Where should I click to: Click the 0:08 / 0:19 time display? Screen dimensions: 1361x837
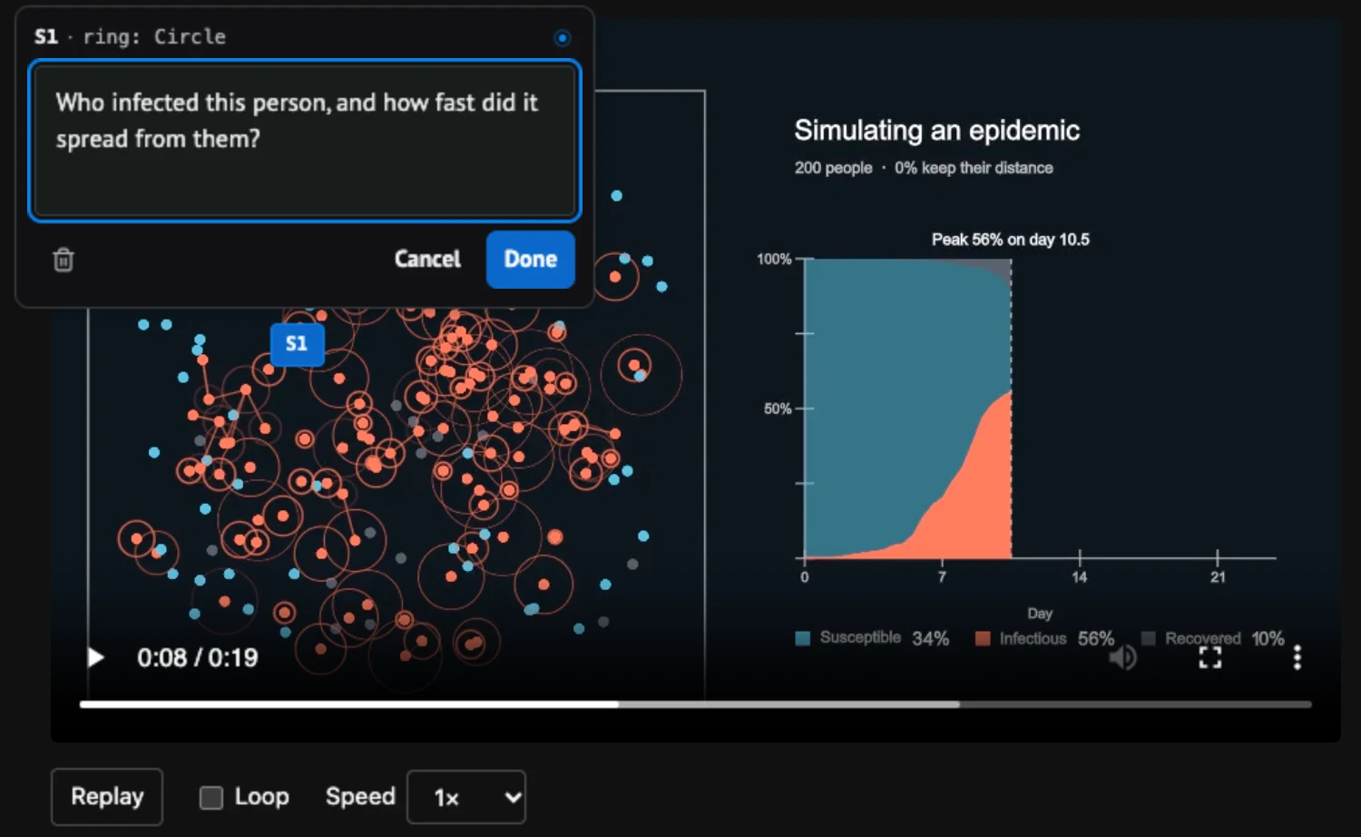(x=198, y=657)
